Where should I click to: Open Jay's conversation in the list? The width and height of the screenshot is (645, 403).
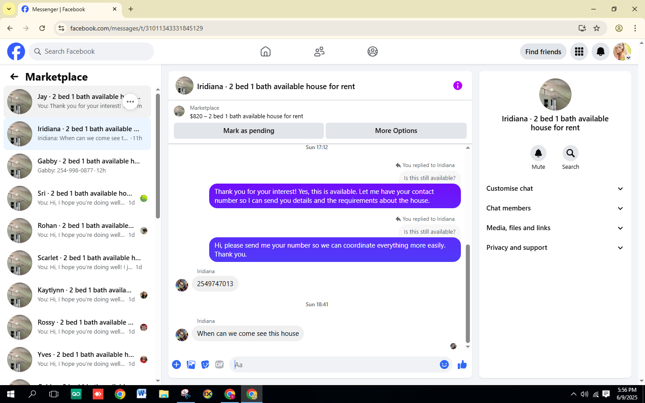(x=77, y=102)
